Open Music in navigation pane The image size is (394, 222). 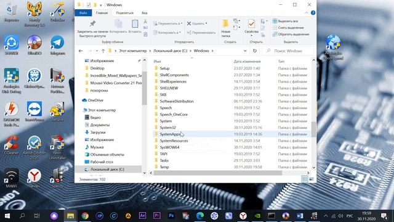(x=97, y=147)
